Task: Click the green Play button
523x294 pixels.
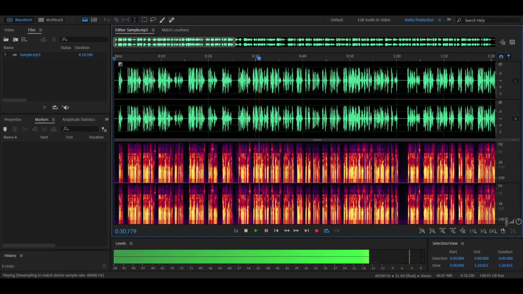Action: pos(256,230)
